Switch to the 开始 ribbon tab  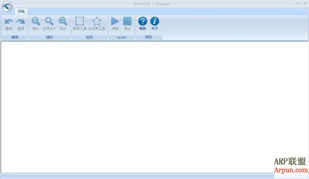(x=21, y=11)
